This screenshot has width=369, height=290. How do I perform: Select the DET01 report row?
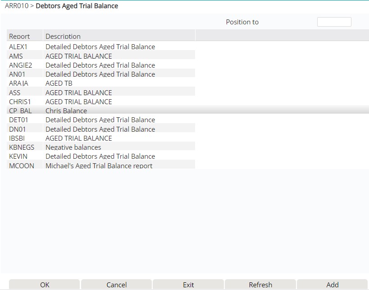100,120
